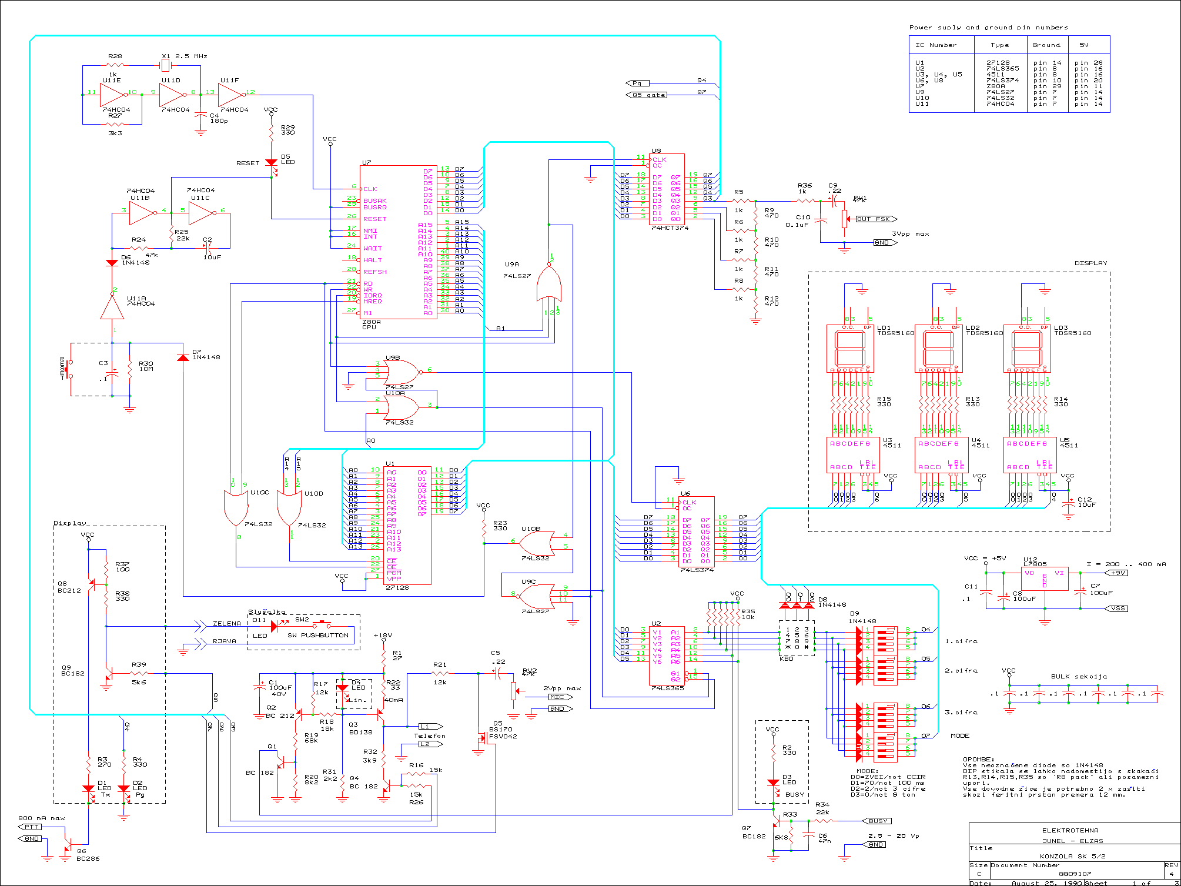
Task: Select the U11F inverter symbol
Action: pos(232,94)
